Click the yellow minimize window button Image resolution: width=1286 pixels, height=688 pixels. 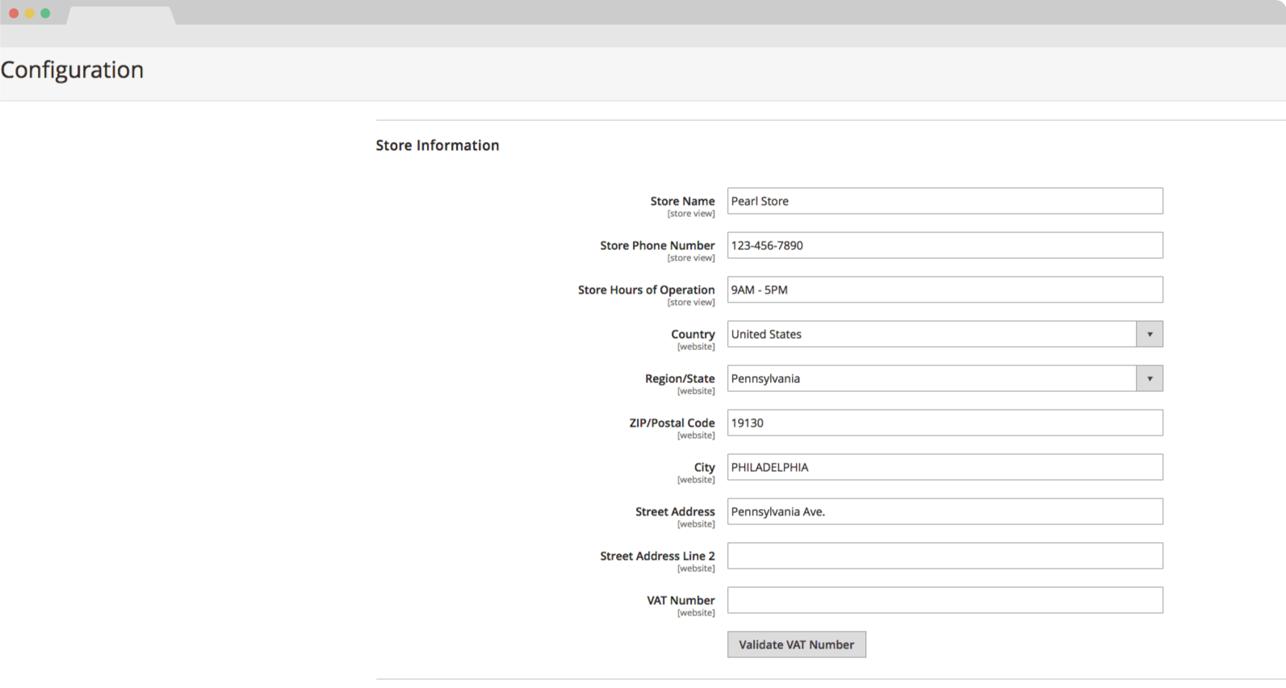click(30, 13)
